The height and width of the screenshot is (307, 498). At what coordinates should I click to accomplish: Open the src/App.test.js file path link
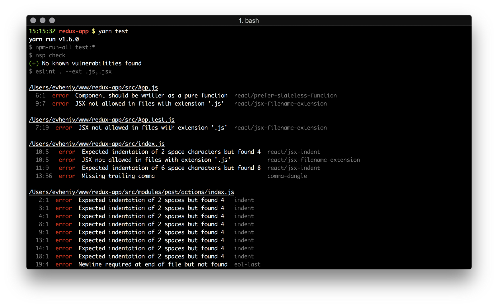coord(101,120)
